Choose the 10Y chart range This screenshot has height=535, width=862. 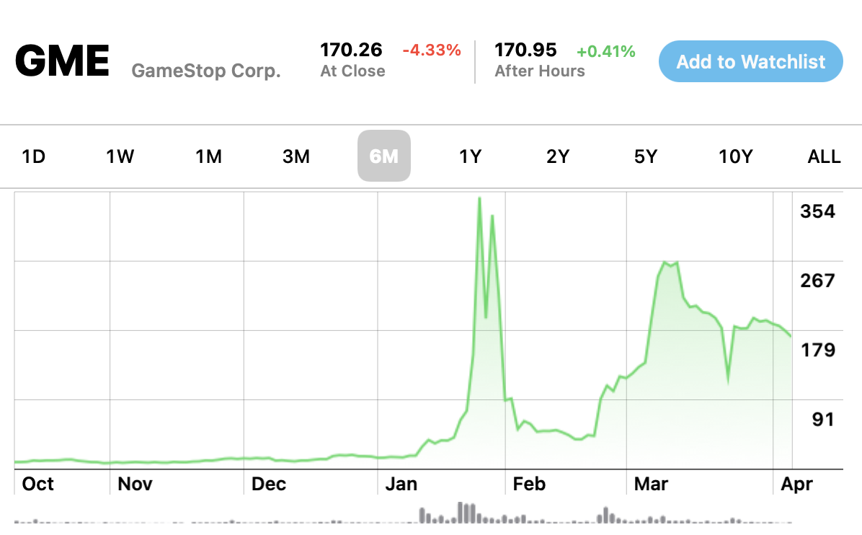coord(735,156)
